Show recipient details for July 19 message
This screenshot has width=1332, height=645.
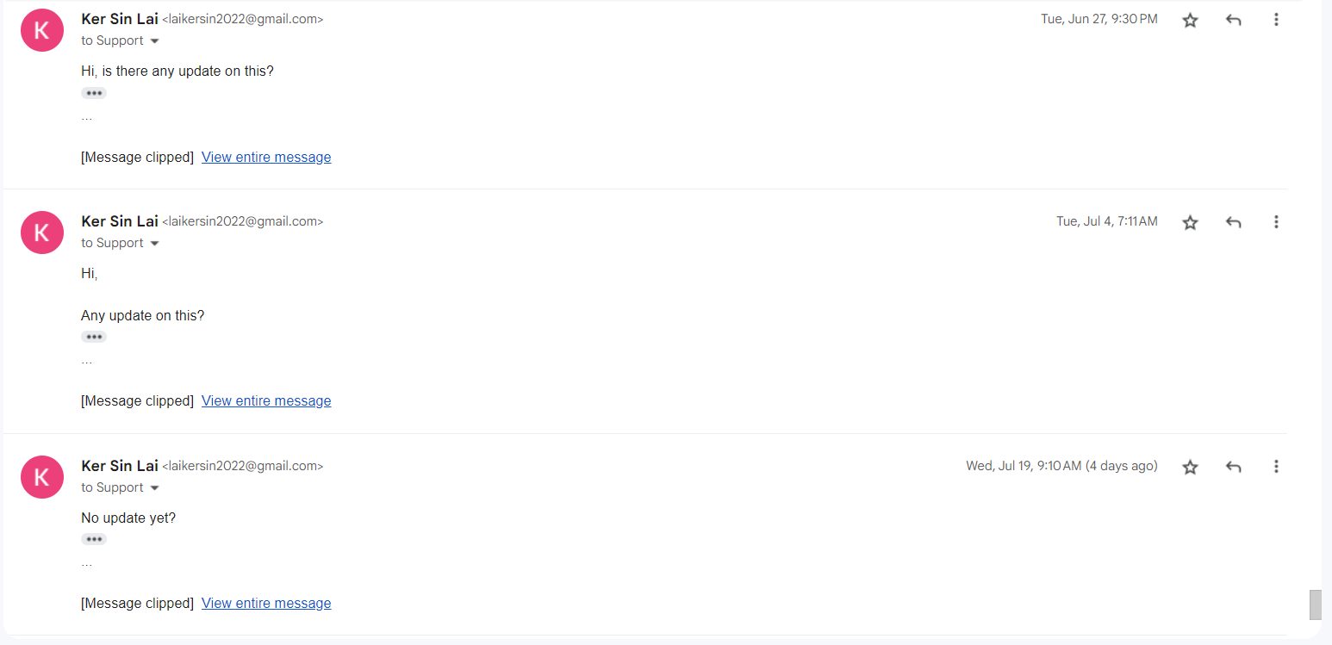155,488
